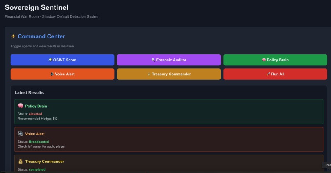The height and width of the screenshot is (173, 331).
Task: Start the Voice Alert agent
Action: 62,74
